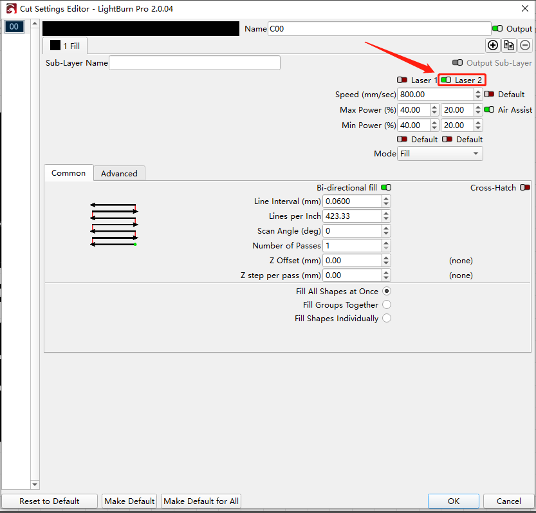Click the Make Default for All button

(201, 501)
